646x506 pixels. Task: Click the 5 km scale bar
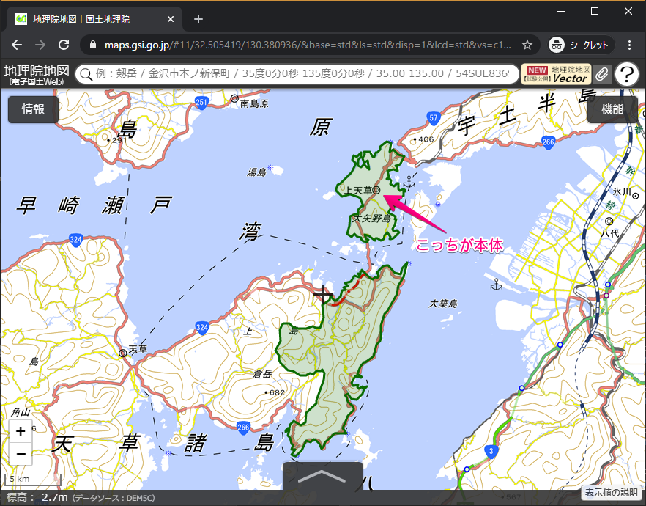(x=32, y=479)
